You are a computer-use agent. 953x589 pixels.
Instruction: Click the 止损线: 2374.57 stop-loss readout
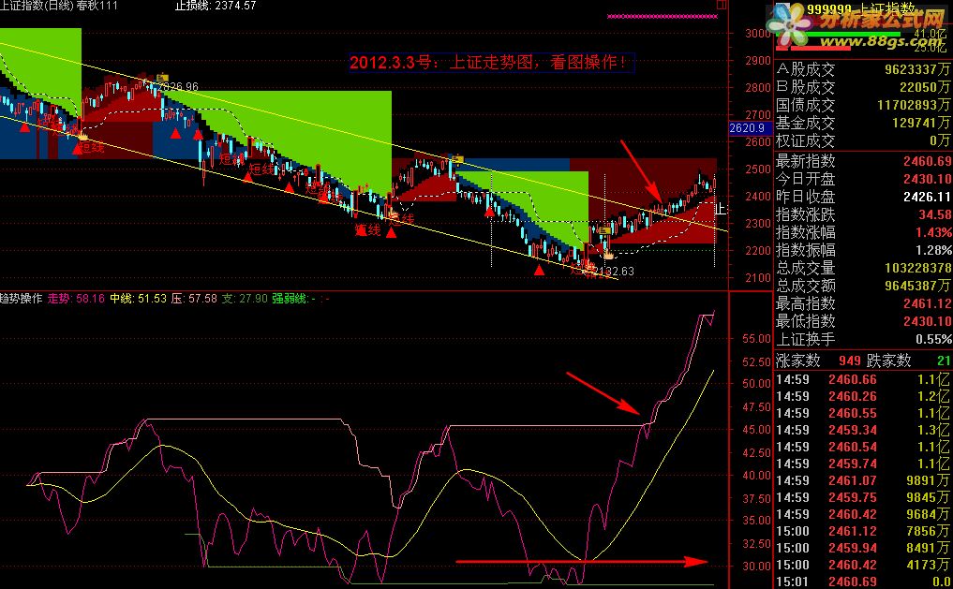click(x=216, y=6)
